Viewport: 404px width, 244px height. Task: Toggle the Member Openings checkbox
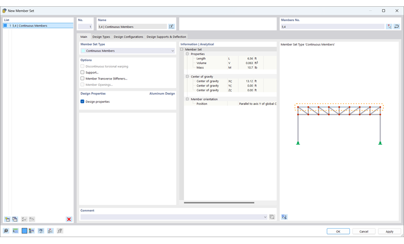click(x=82, y=84)
